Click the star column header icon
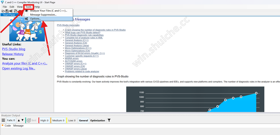Image resolution: width=280 pixels, height=135 pixels. click(2, 126)
